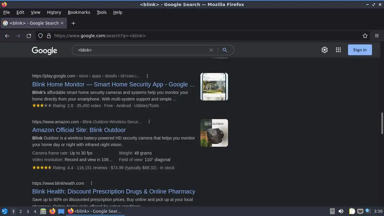The image size is (384, 216).
Task: Click the "Video resolution: Record and view" text
Action: click(73, 160)
